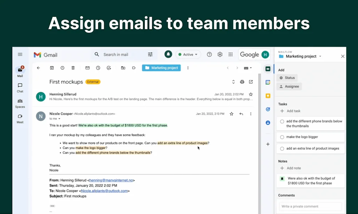Open the Mailflow panel icon

(x=268, y=69)
